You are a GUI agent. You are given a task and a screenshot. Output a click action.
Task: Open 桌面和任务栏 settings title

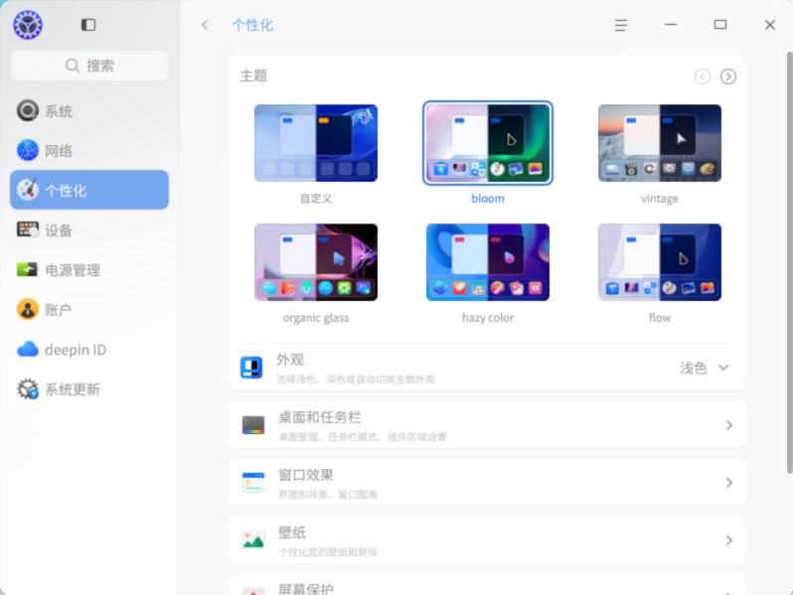pos(320,417)
